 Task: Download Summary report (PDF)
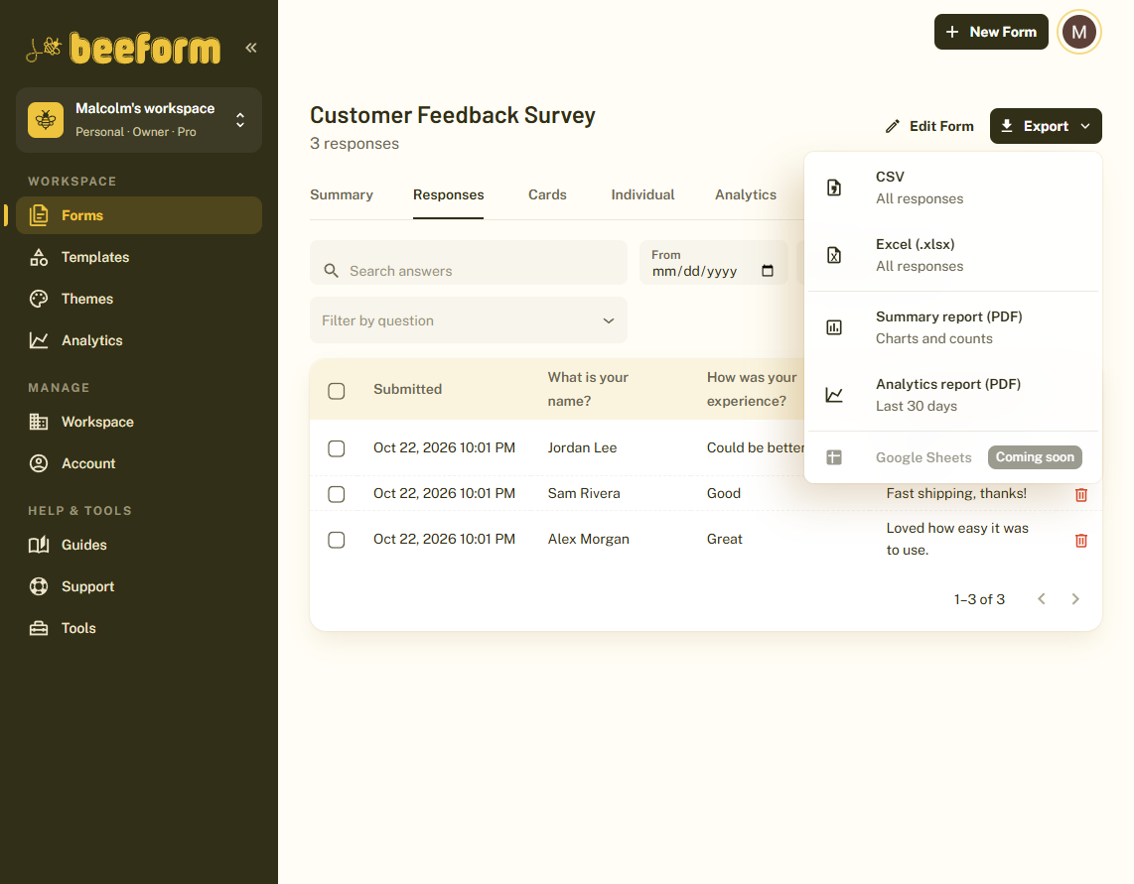coord(953,327)
